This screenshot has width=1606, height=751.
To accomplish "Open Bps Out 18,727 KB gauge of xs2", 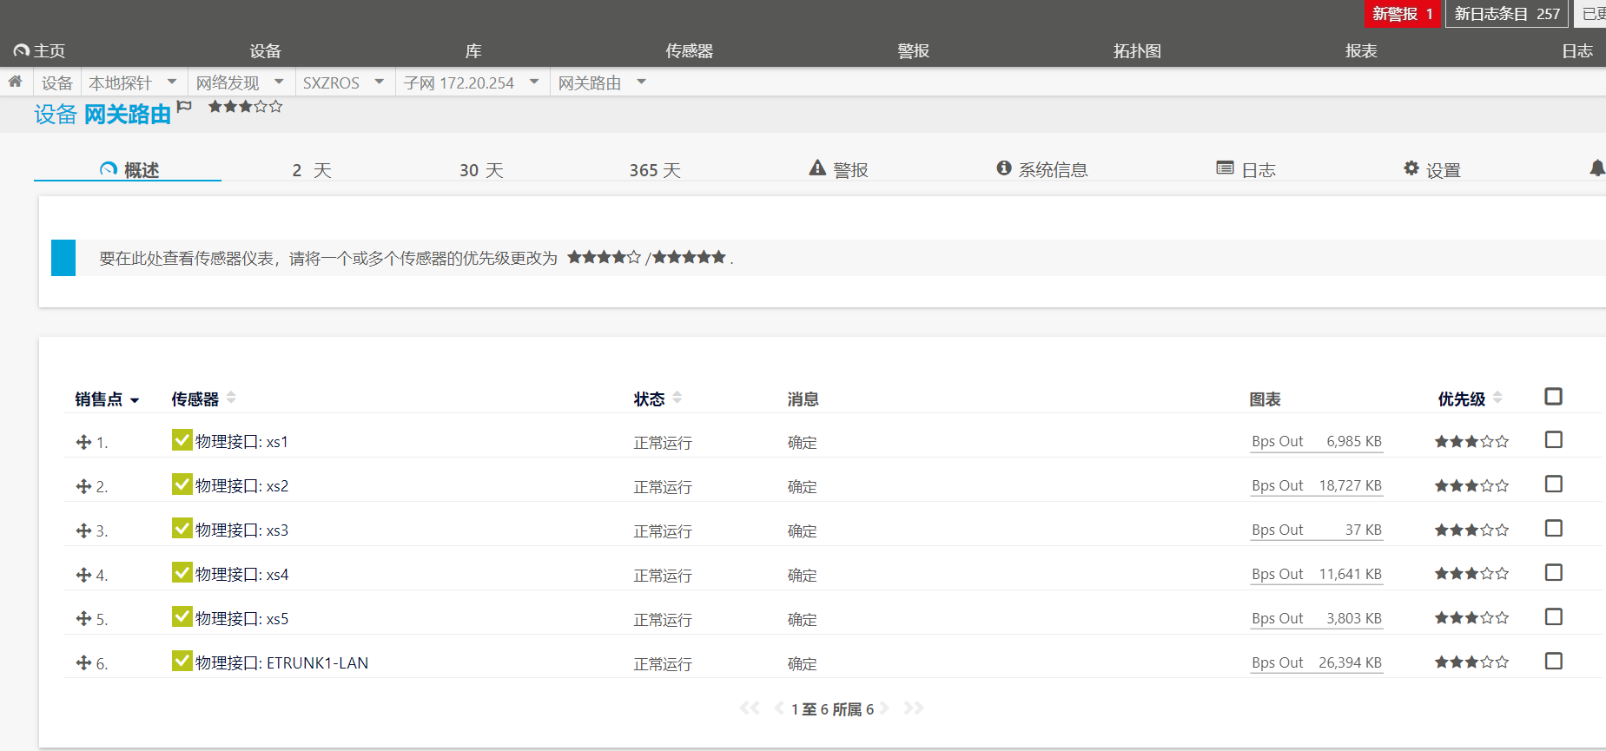I will 1317,486.
